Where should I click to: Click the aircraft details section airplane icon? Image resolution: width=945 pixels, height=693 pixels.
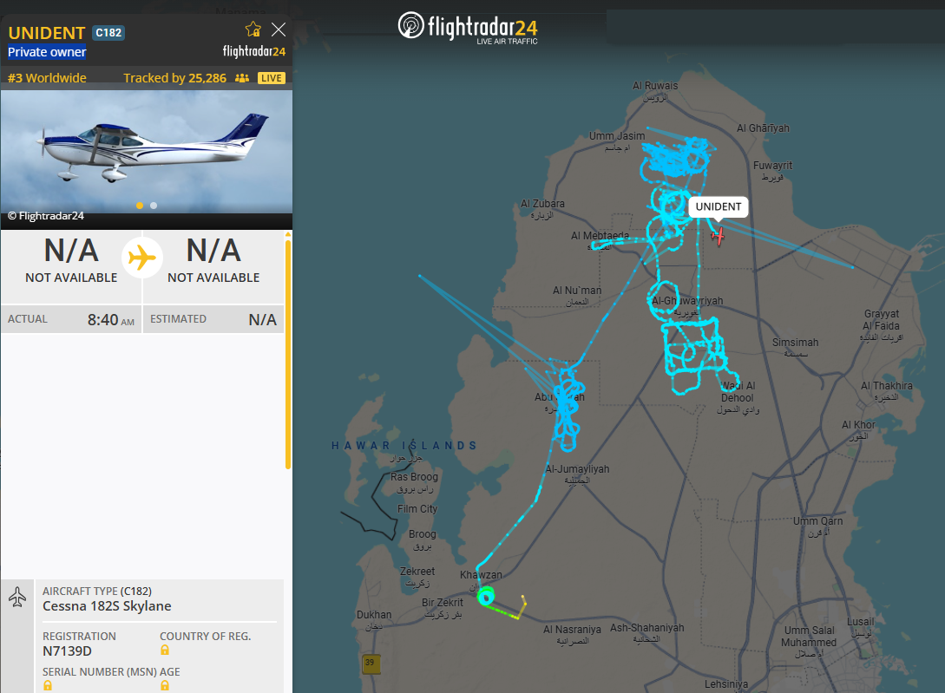tap(17, 597)
